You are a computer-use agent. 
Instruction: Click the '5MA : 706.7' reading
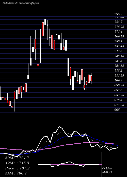pyautogui.click(x=16, y=173)
